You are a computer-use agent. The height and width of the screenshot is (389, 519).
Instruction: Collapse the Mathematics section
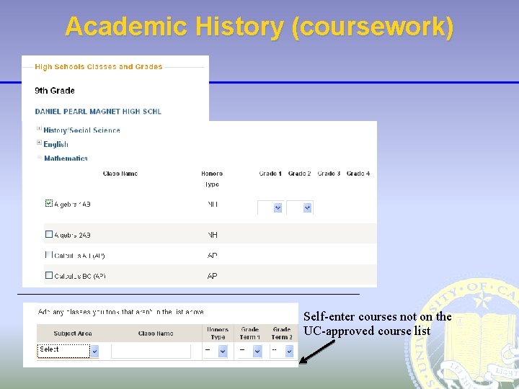click(x=40, y=157)
